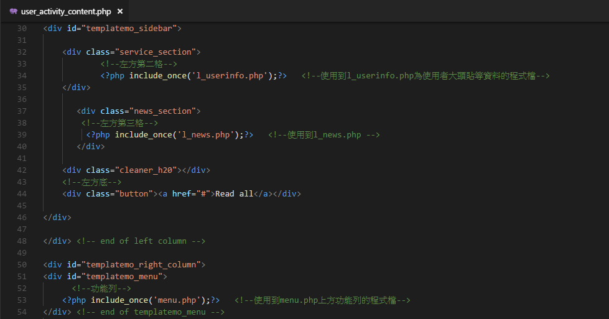This screenshot has height=319, width=609.
Task: Click the closing </div> on line 46
Action: pos(57,217)
